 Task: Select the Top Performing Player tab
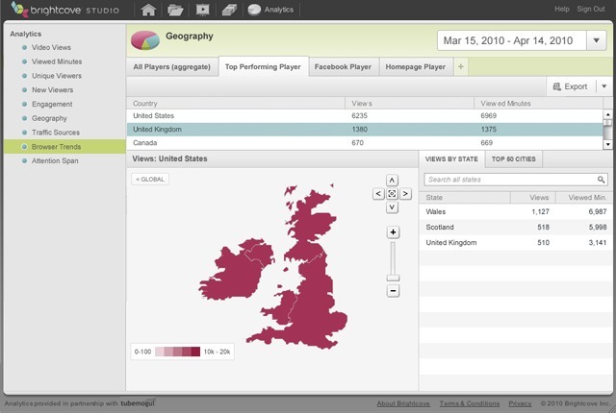(263, 66)
